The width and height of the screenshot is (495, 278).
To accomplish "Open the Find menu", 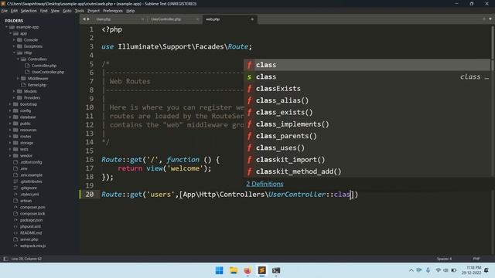I will coord(43,11).
